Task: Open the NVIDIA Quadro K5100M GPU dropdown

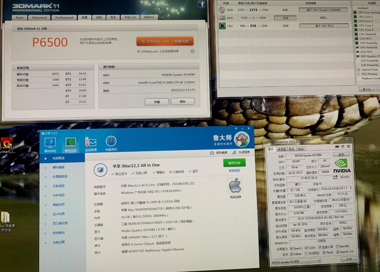Action: (x=296, y=261)
